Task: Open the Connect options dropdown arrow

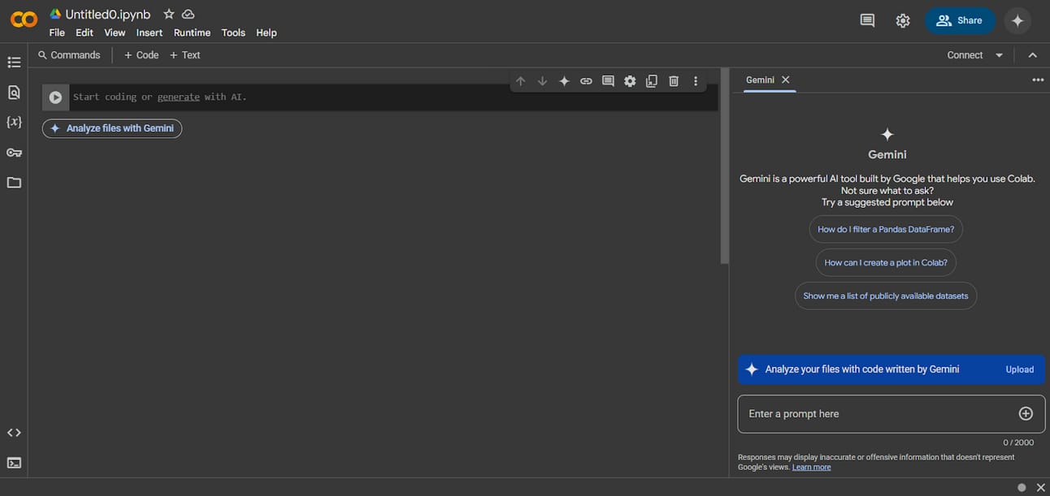Action: click(x=1000, y=55)
